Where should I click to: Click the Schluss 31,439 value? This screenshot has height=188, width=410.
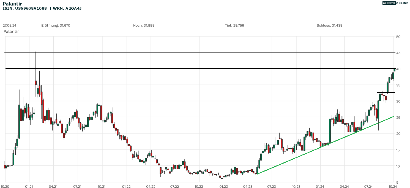pos(329,25)
